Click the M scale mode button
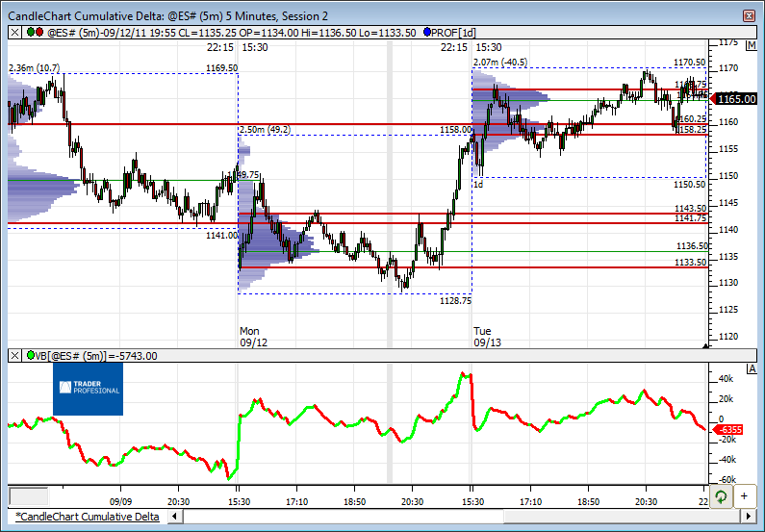Screen dimensions: 765x532 tap(751, 46)
